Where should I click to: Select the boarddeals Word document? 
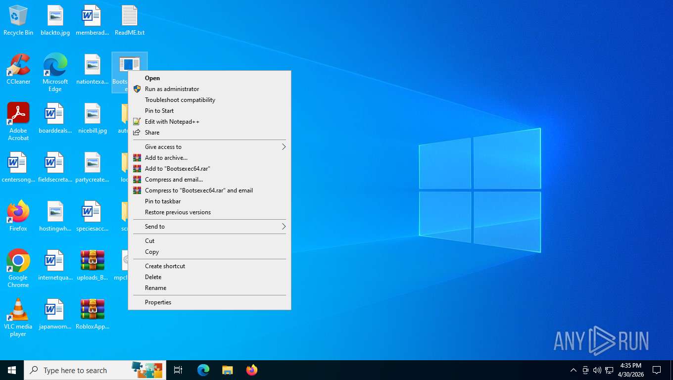55,119
